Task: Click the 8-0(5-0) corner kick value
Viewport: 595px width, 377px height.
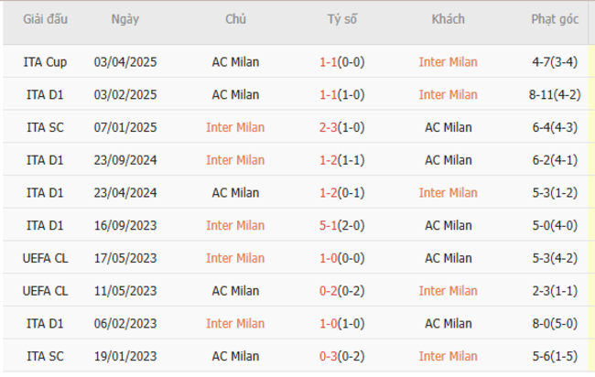Action: [x=553, y=323]
